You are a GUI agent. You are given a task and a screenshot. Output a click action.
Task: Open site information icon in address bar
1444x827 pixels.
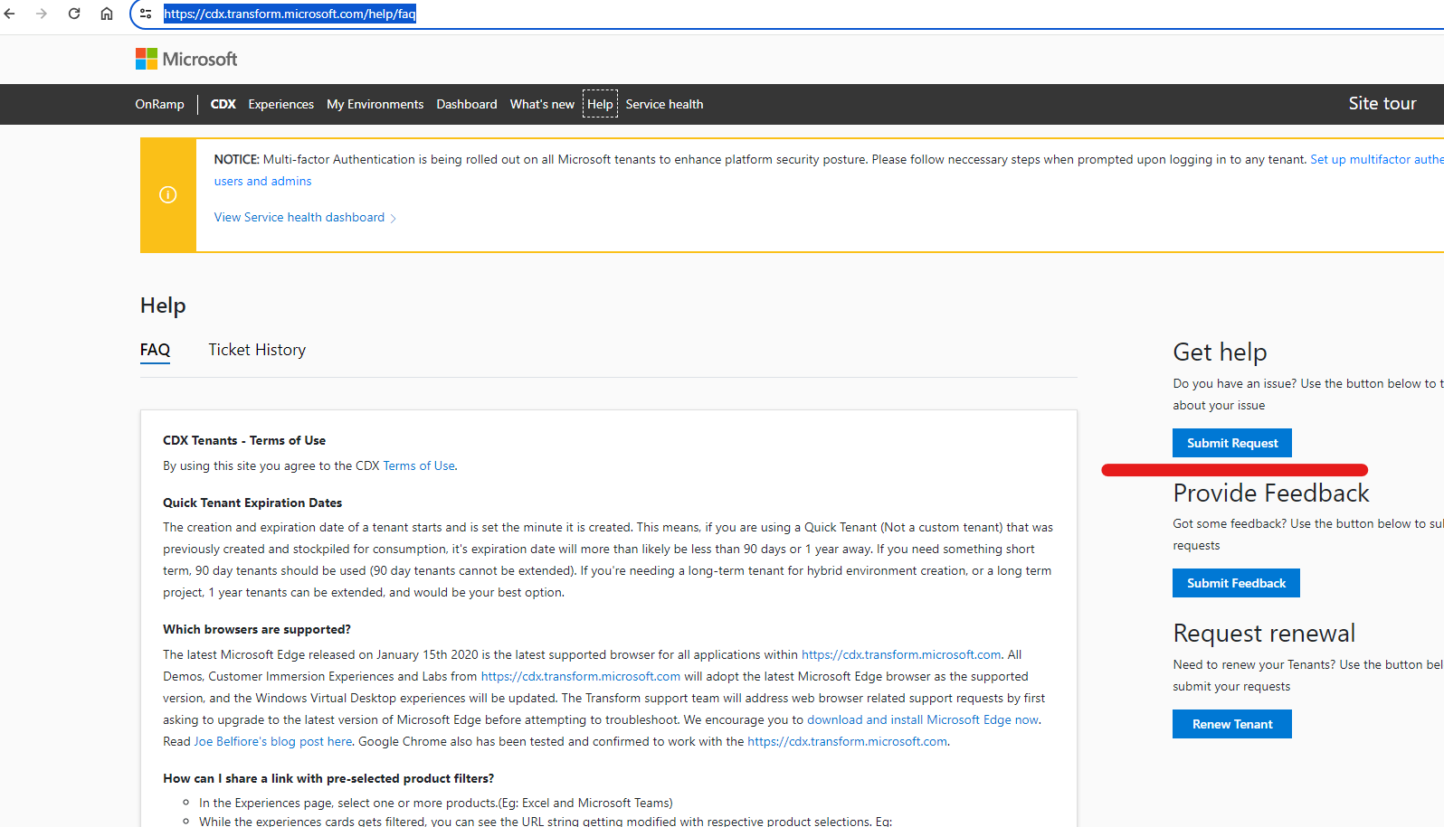(146, 14)
